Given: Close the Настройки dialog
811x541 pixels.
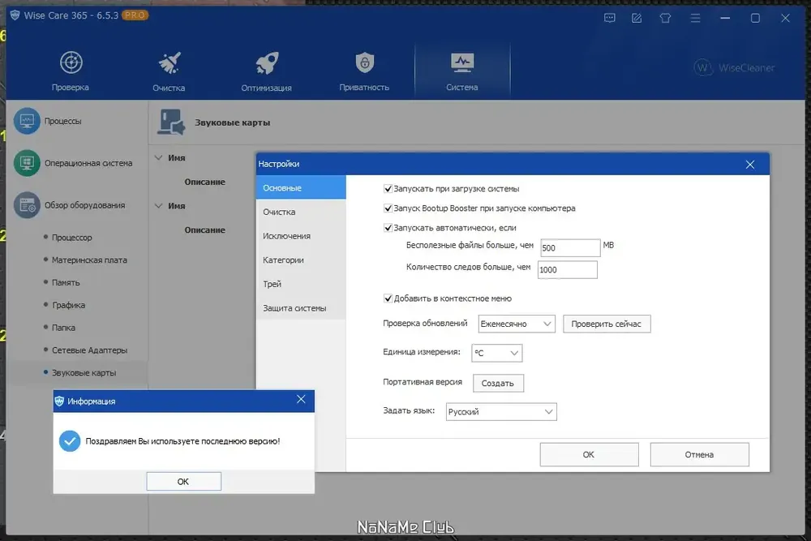Looking at the screenshot, I should pyautogui.click(x=750, y=165).
